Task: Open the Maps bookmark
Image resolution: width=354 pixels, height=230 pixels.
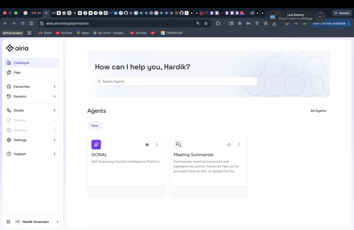Action: (x=83, y=33)
